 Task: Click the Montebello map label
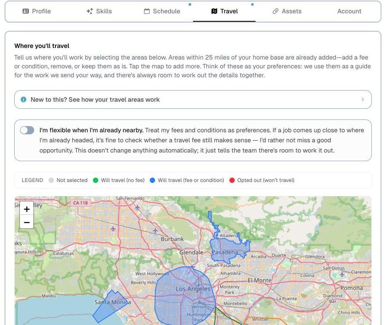(235, 304)
